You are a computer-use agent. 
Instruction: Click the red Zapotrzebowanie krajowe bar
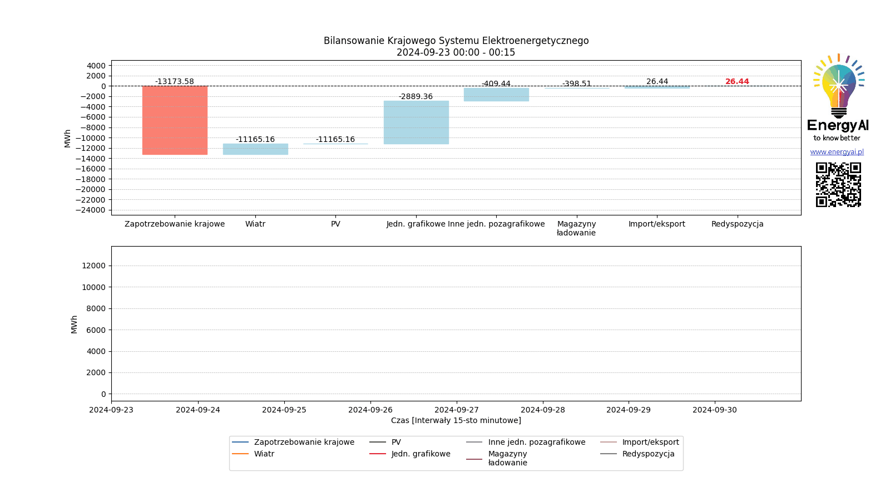coord(175,120)
